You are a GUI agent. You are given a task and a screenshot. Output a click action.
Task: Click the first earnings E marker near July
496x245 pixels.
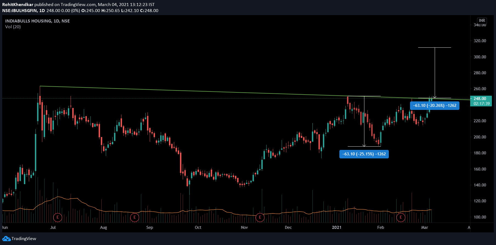click(x=57, y=218)
